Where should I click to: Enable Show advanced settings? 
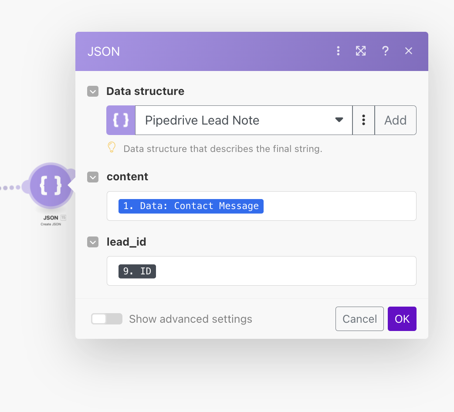[106, 319]
